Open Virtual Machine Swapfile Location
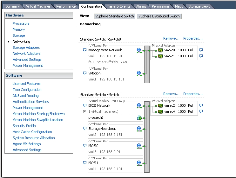Viewport: 236px width, 178px height. [x=38, y=120]
